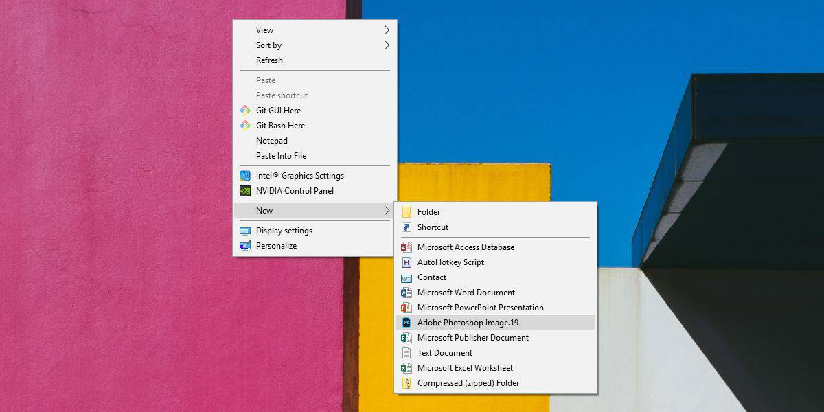824x412 pixels.
Task: Create new Shortcut via its label
Action: [433, 227]
